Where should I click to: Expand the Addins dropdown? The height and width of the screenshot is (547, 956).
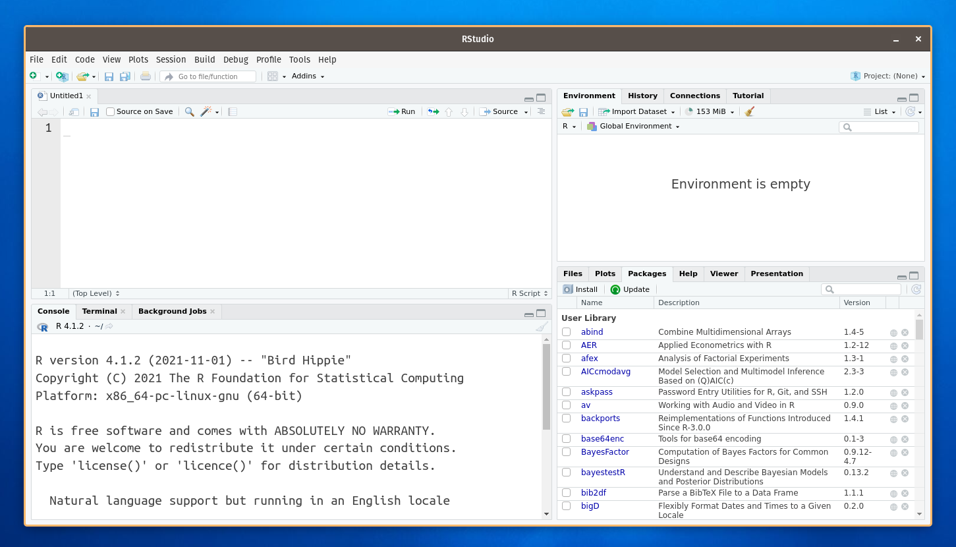tap(308, 76)
